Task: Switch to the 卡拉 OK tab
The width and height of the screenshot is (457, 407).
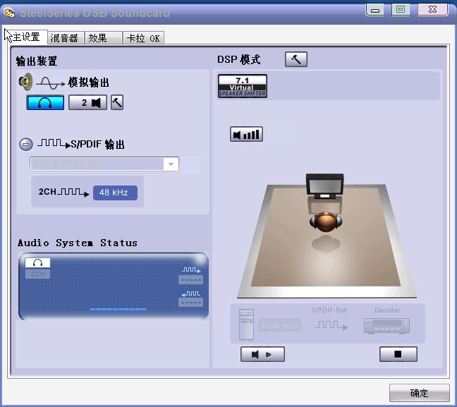Action: coord(143,38)
